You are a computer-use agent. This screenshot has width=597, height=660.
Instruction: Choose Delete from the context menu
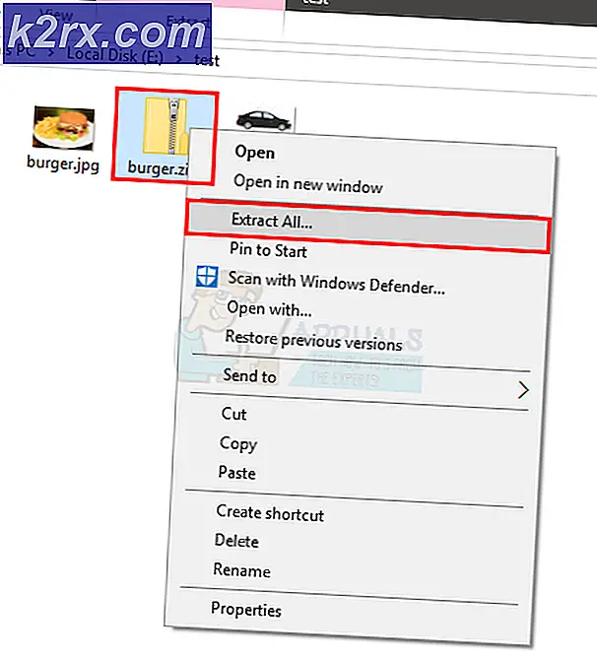pyautogui.click(x=236, y=541)
